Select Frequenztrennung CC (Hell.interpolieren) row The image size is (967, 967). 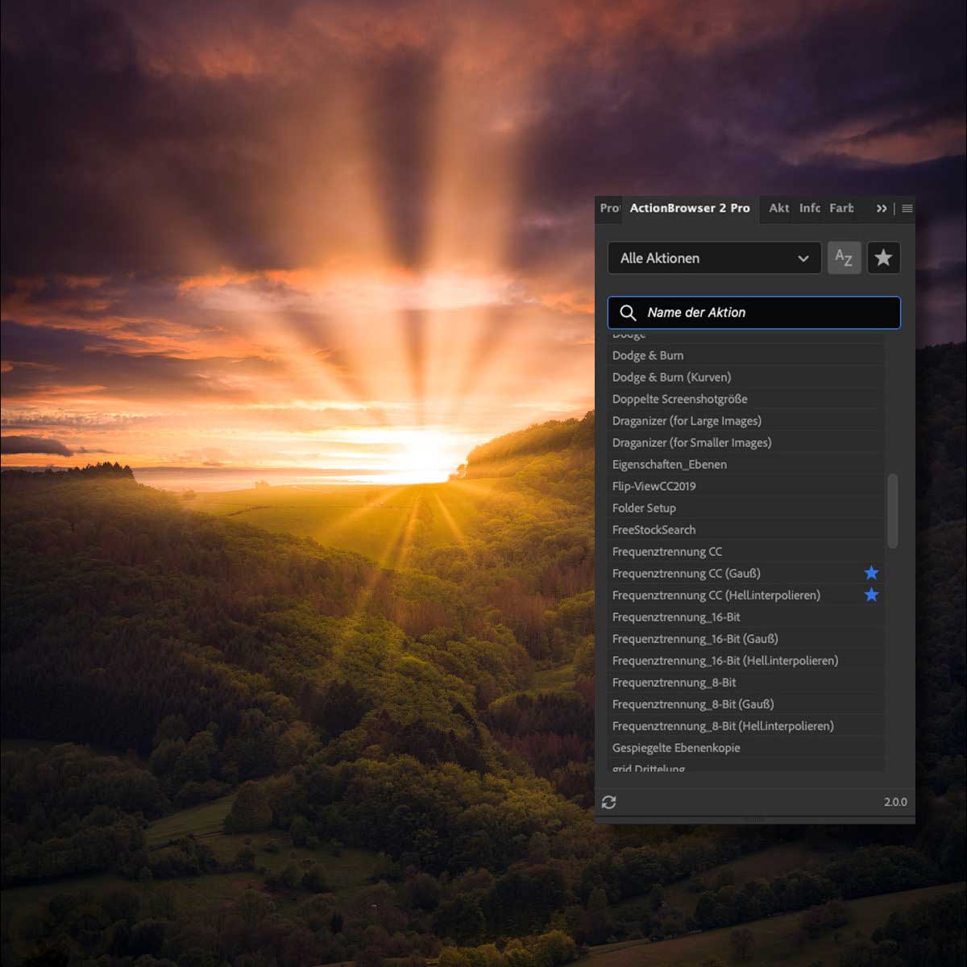click(x=745, y=595)
